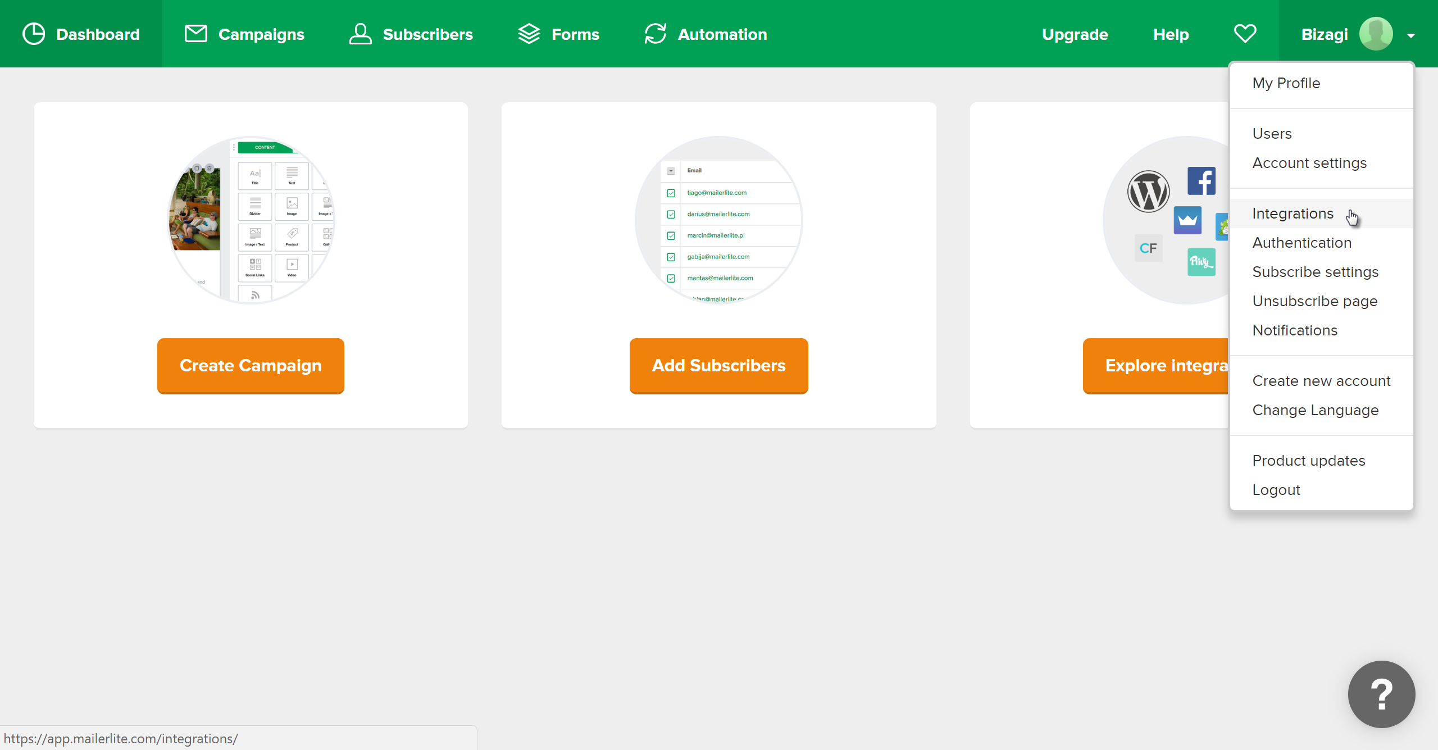1438x750 pixels.
Task: Open Notifications from the account menu
Action: [1294, 330]
